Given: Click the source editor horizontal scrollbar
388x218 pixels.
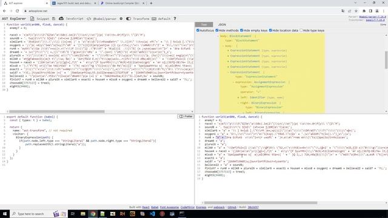Looking at the screenshot, I should coord(56,111).
